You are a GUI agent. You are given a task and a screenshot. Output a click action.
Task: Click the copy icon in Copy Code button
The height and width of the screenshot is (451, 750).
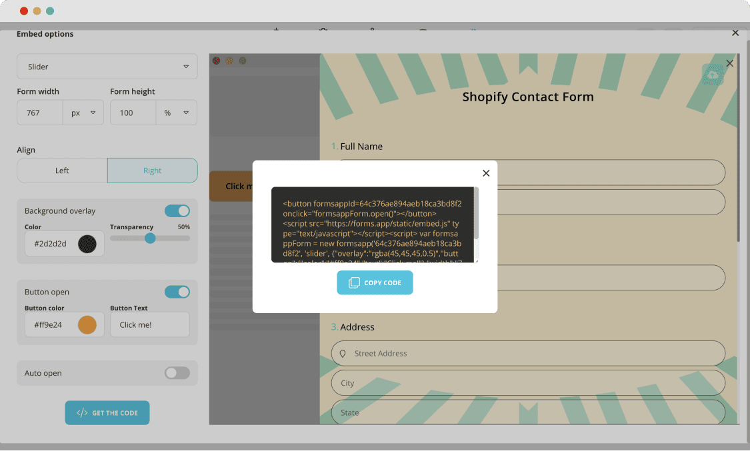point(354,282)
